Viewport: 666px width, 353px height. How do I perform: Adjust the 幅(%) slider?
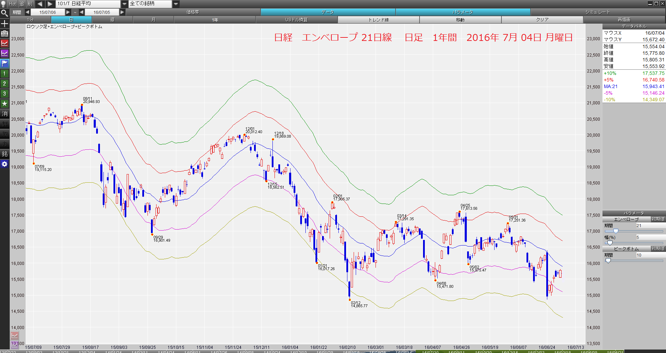click(609, 243)
